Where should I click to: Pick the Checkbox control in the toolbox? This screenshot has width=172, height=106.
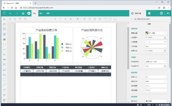(4, 95)
